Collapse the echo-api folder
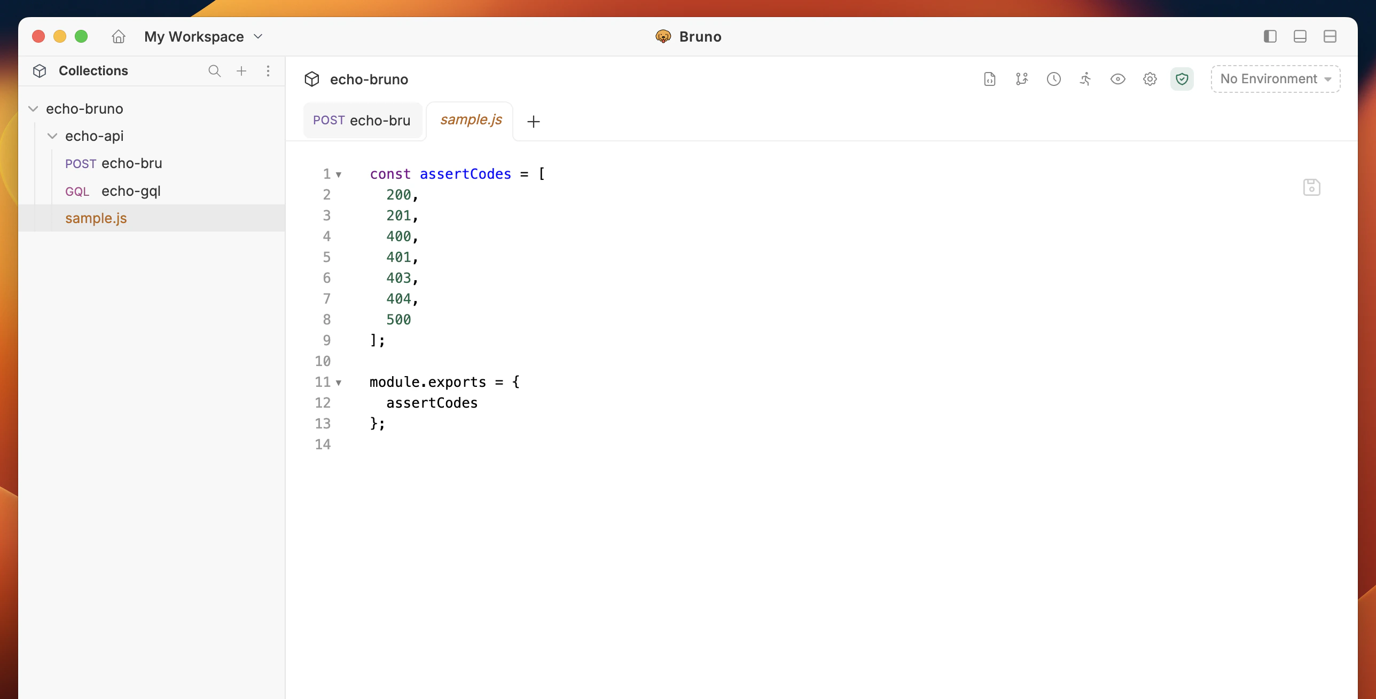Image resolution: width=1376 pixels, height=699 pixels. point(52,136)
